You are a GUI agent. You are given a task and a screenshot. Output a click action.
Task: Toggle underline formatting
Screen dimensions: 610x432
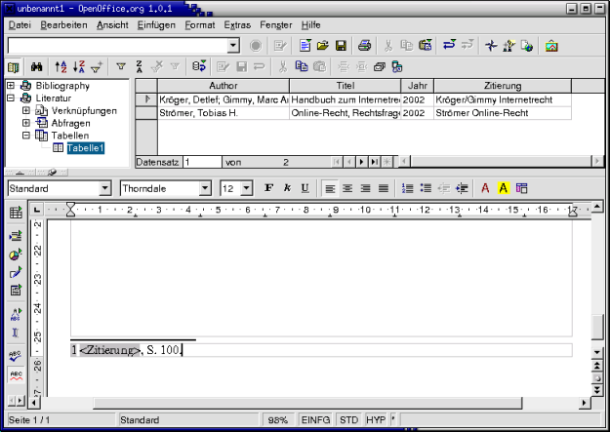click(x=305, y=188)
